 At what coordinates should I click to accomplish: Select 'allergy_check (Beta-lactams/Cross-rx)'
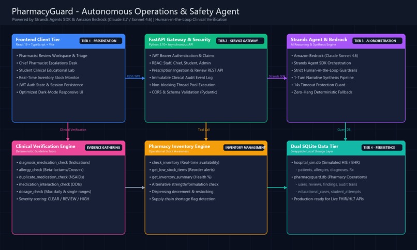point(50,170)
